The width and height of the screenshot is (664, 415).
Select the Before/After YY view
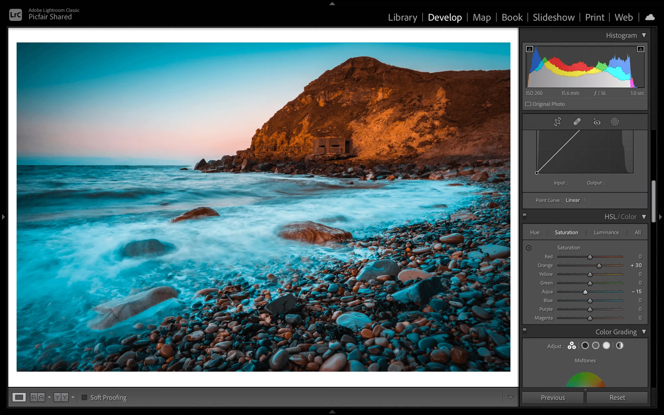[x=61, y=397]
